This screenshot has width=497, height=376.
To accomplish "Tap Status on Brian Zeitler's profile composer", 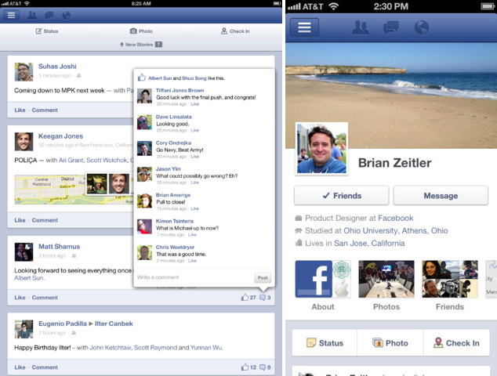I will coord(325,343).
